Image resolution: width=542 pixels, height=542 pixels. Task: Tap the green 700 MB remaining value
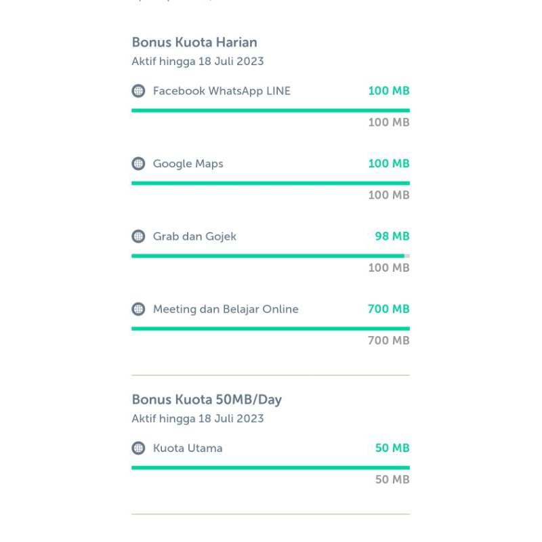(388, 309)
